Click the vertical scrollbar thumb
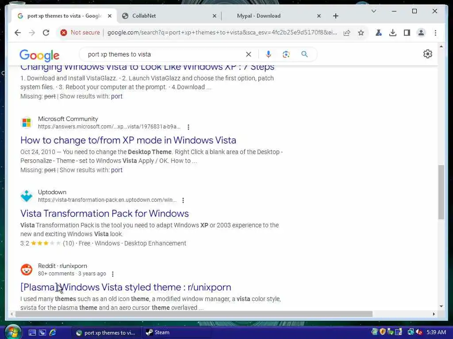The height and width of the screenshot is (339, 453). 441,192
